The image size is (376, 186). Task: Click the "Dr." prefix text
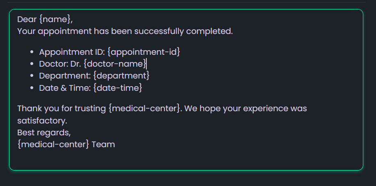[75, 64]
